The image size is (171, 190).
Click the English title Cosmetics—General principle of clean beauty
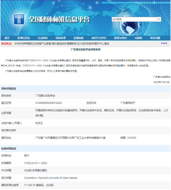point(51,178)
